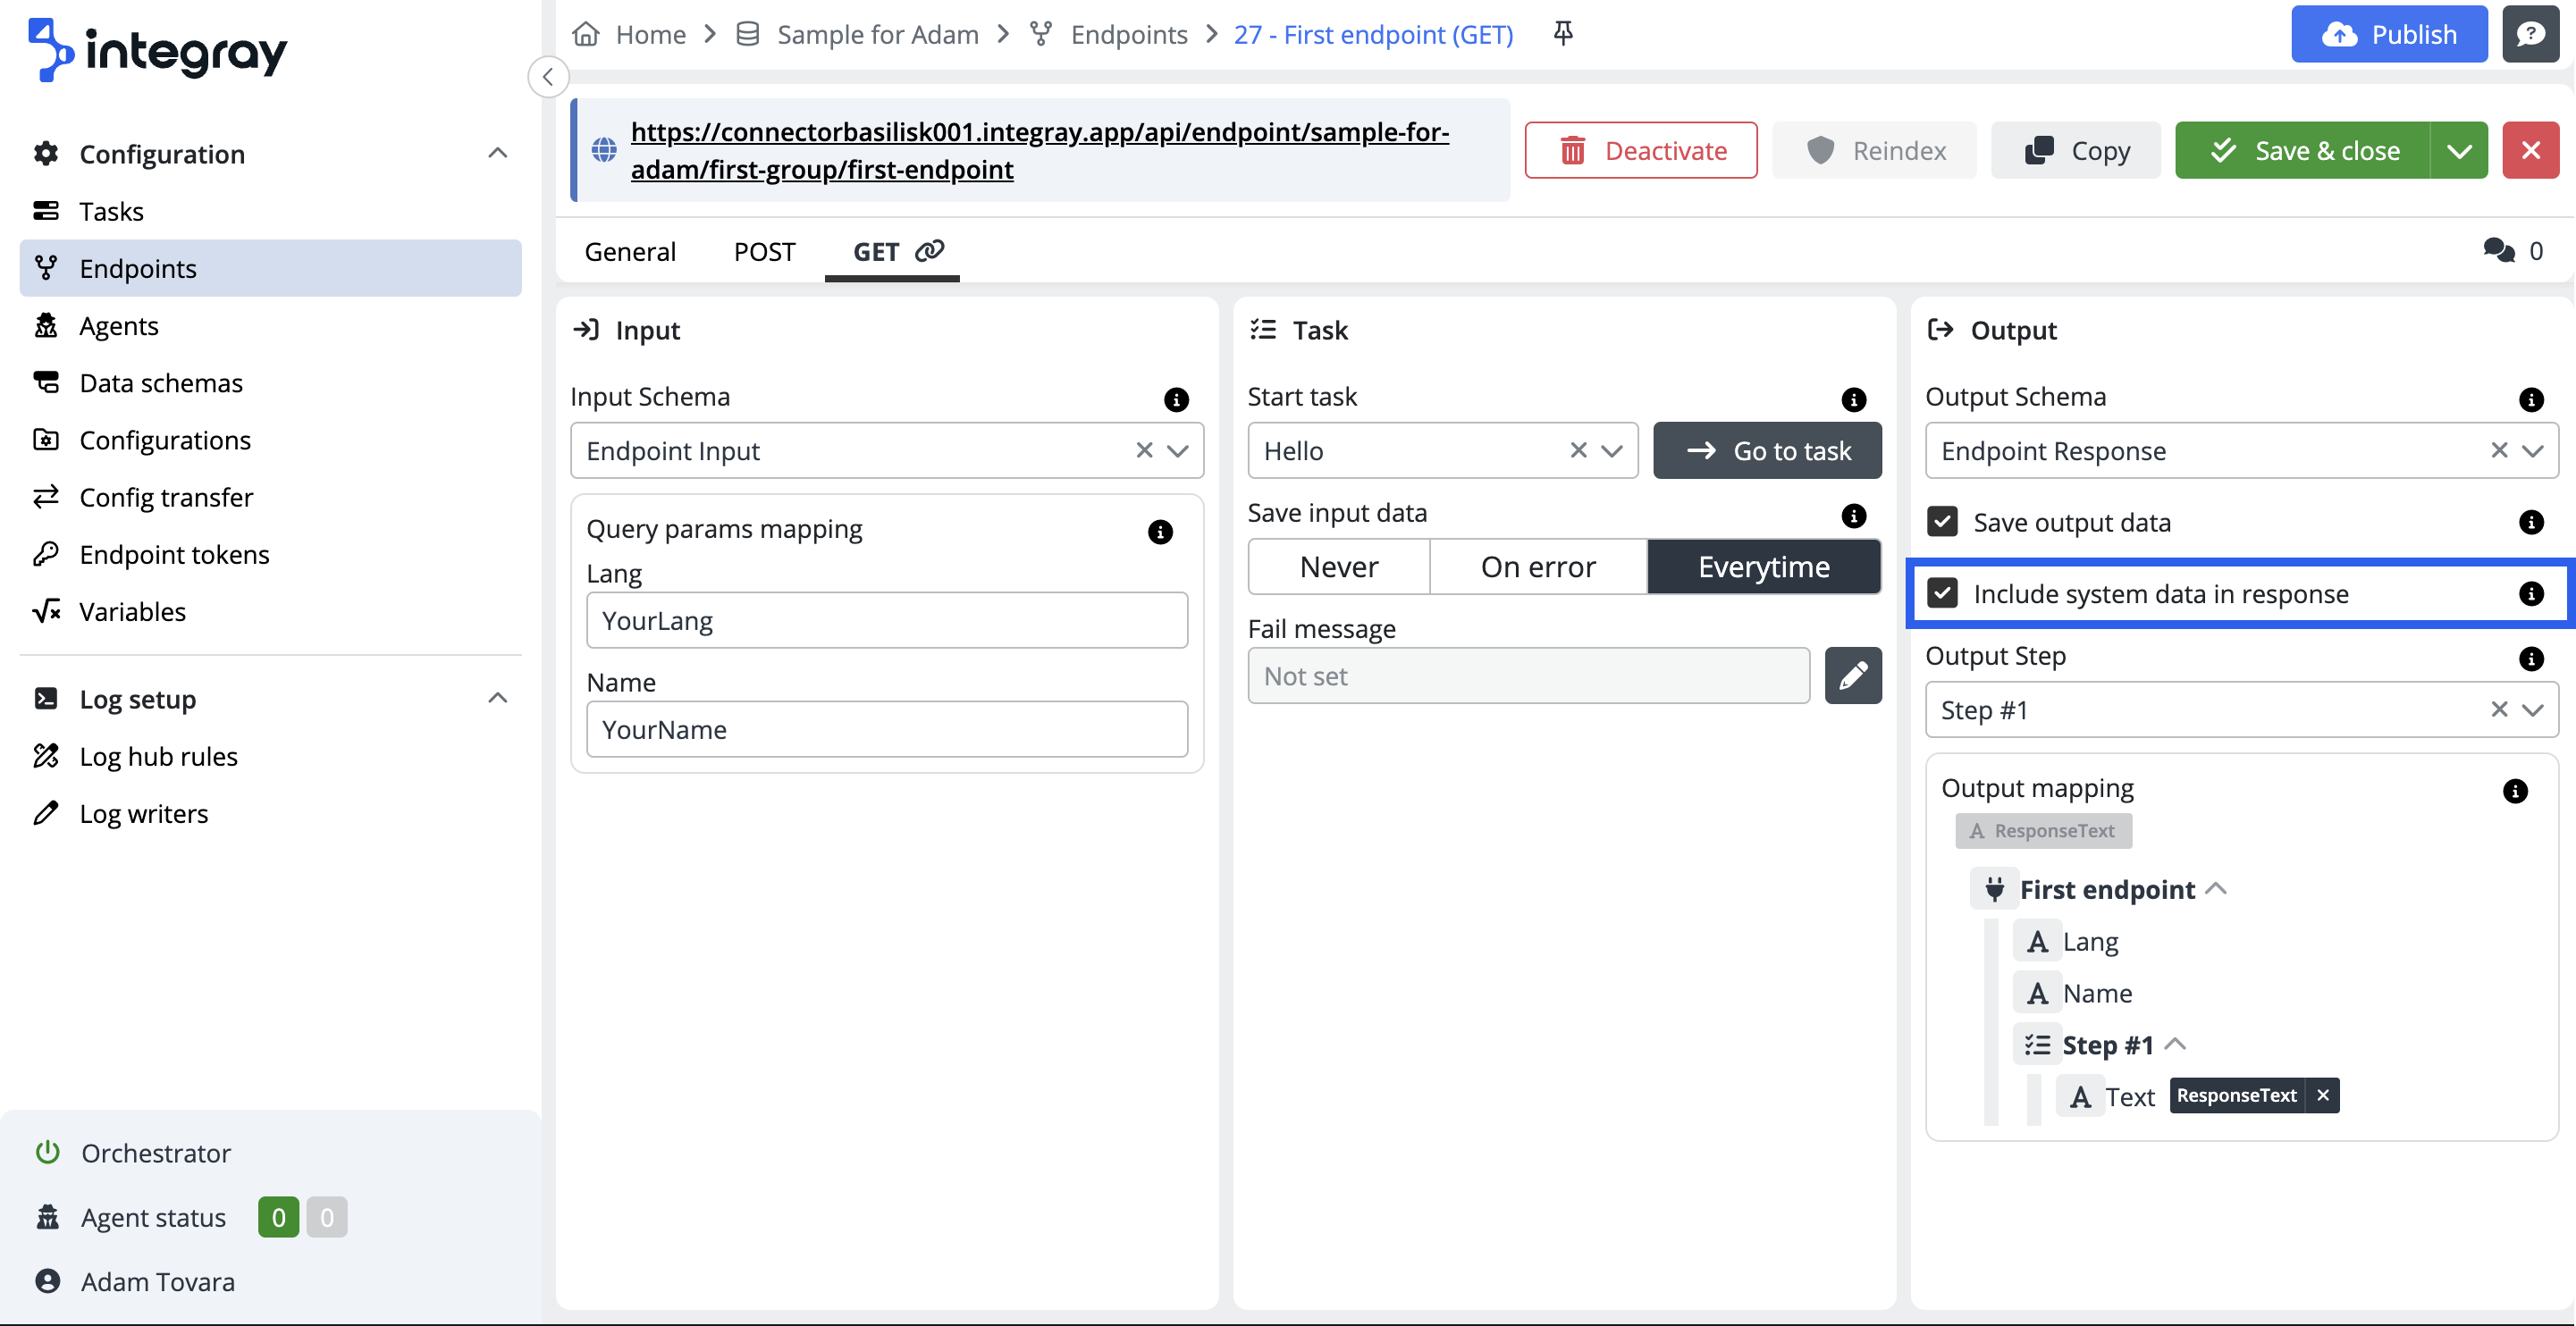Switch to the POST tab
The image size is (2576, 1326).
point(764,251)
